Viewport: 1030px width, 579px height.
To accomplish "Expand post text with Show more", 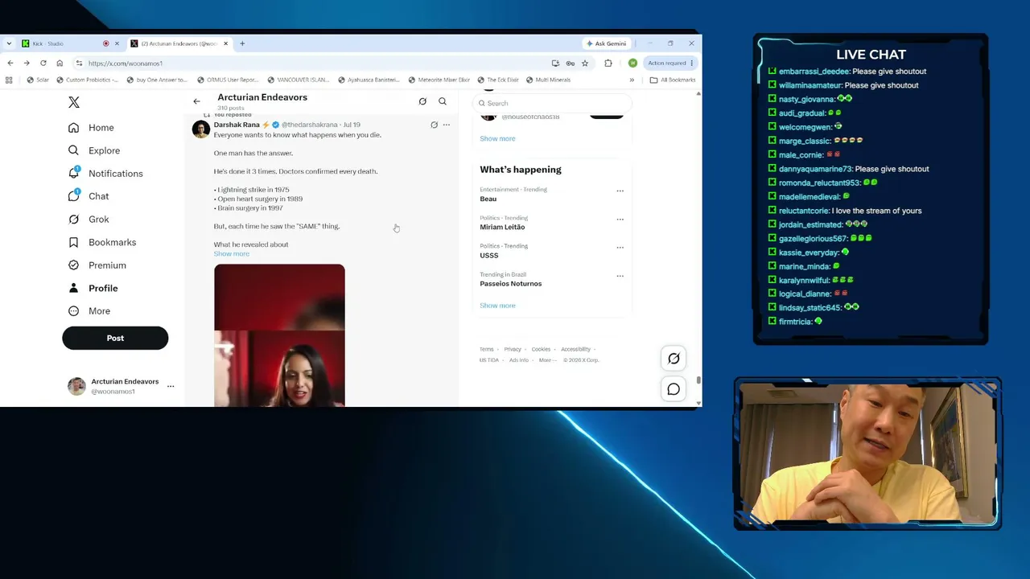I will [x=232, y=254].
